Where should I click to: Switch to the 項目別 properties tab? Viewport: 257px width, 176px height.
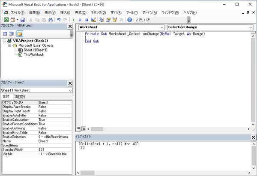coord(20,97)
